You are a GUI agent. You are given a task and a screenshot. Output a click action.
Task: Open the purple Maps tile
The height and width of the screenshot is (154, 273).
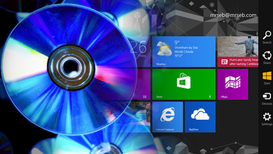point(233,84)
